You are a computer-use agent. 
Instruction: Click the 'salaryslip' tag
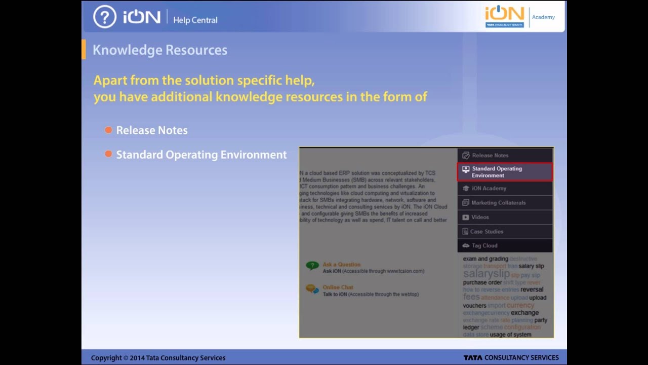pyautogui.click(x=486, y=274)
